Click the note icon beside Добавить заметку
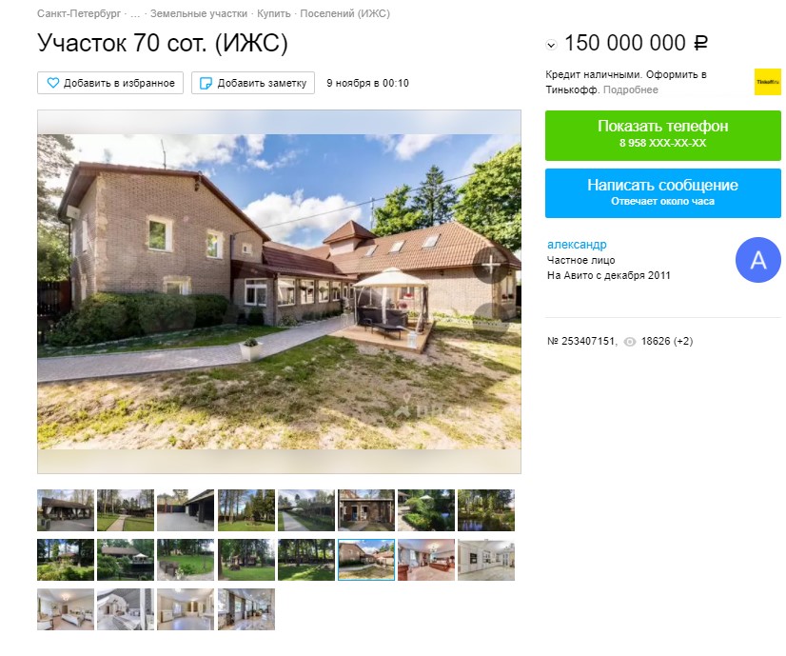This screenshot has width=786, height=656. (x=206, y=83)
